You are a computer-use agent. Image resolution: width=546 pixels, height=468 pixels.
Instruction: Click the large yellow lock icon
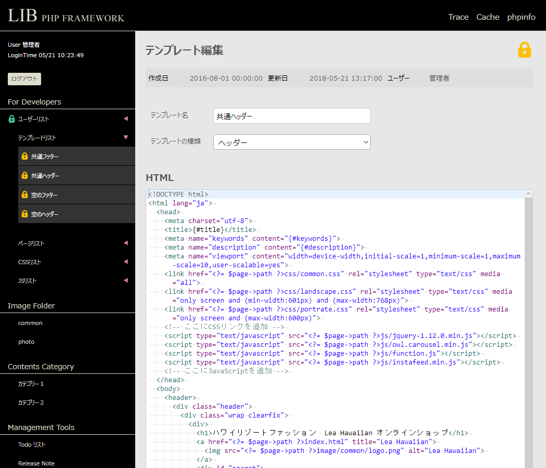pos(524,50)
